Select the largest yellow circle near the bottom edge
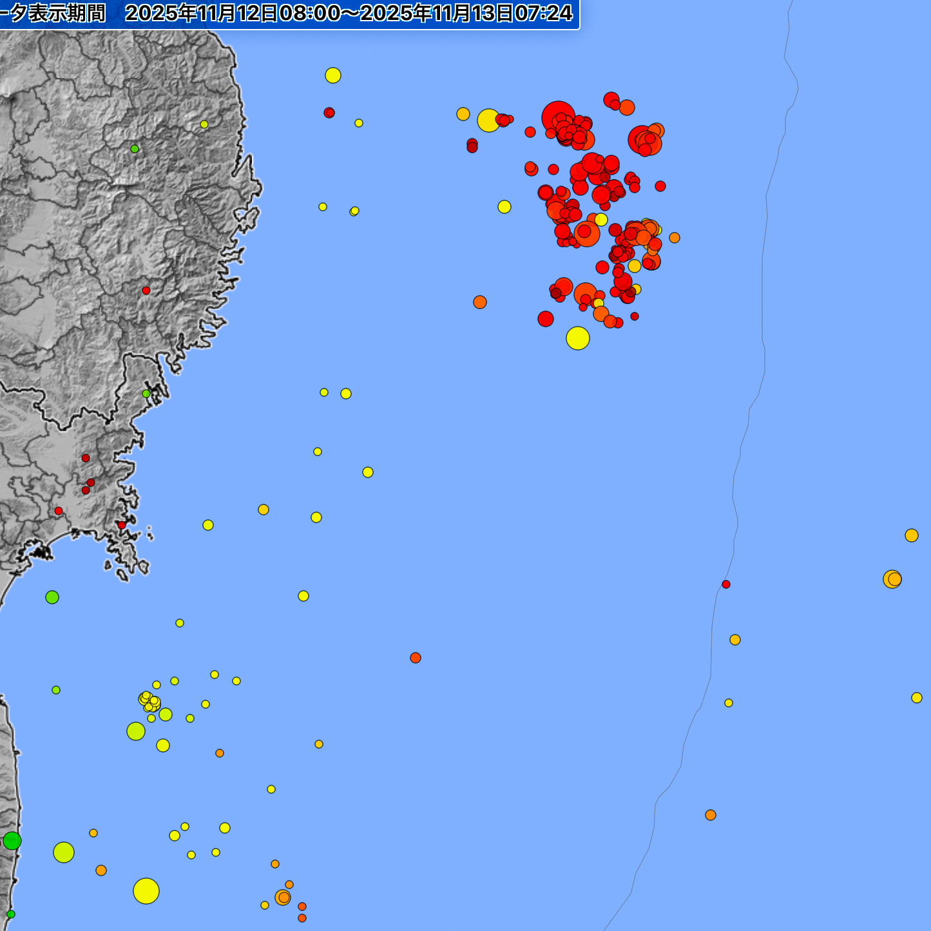Screen dimensions: 931x931 146,891
